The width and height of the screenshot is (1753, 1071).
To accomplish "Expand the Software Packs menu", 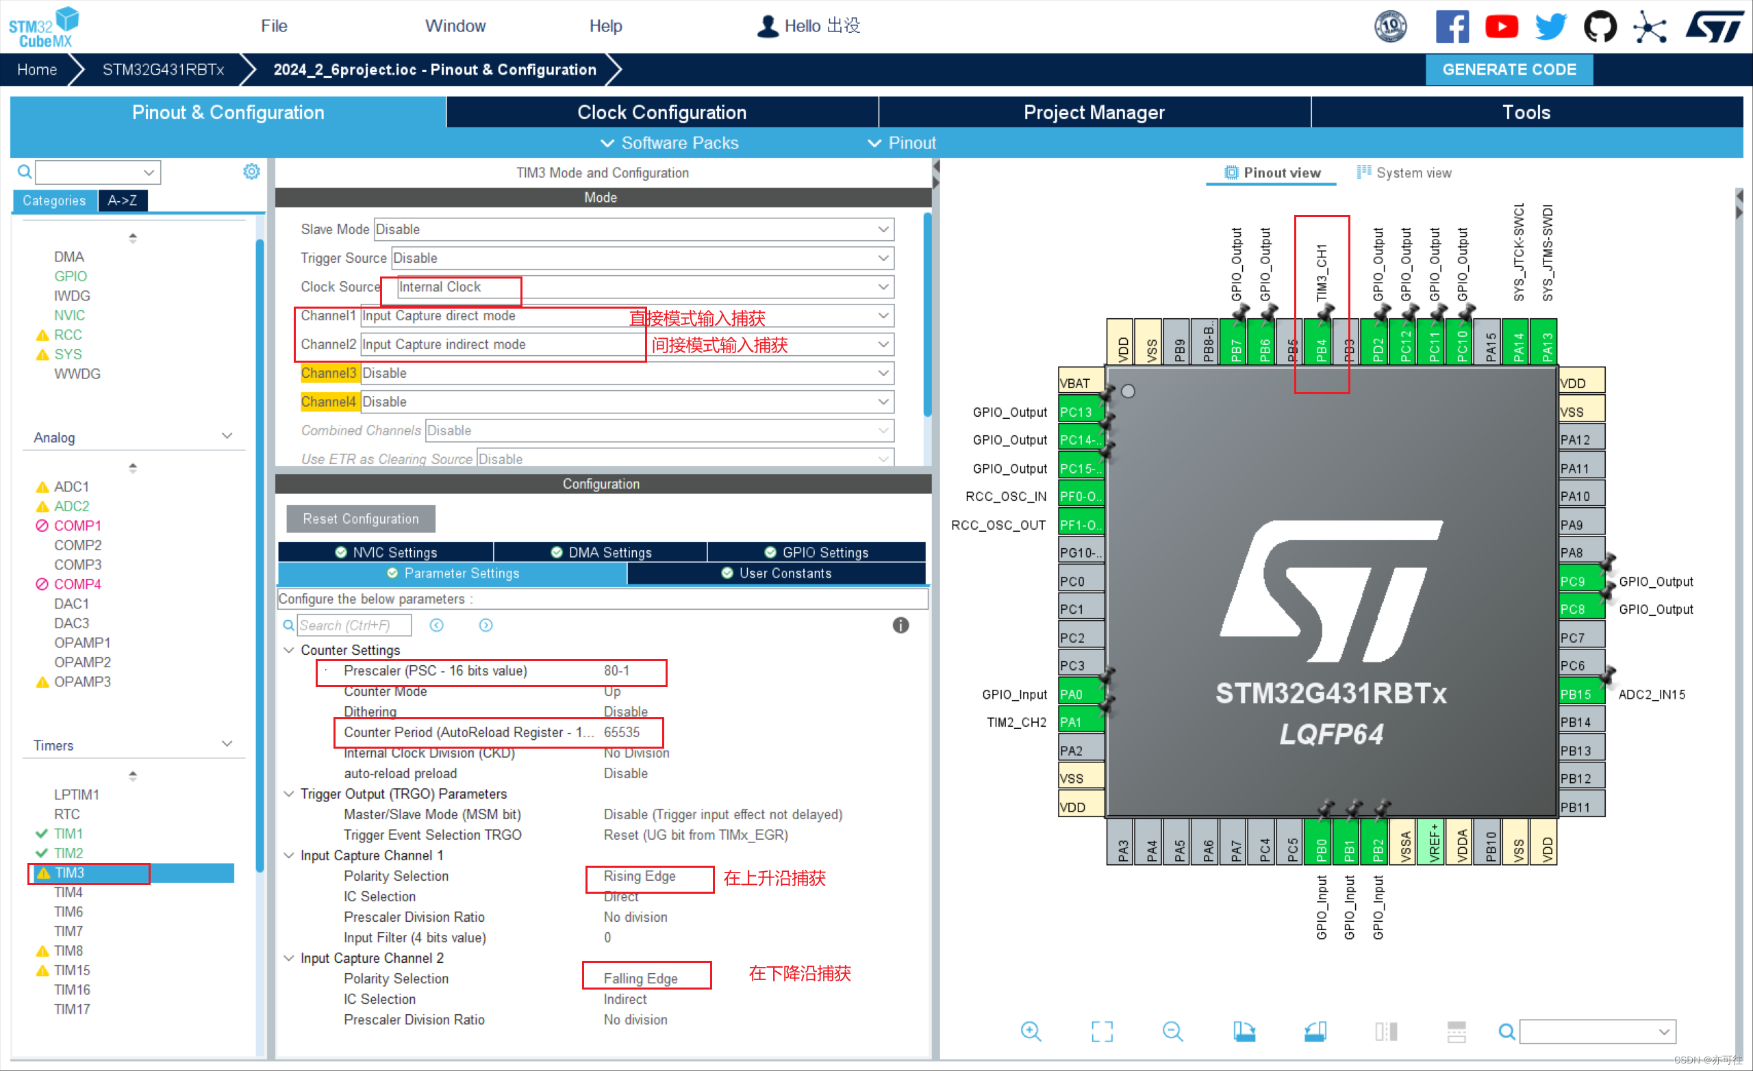I will (670, 143).
